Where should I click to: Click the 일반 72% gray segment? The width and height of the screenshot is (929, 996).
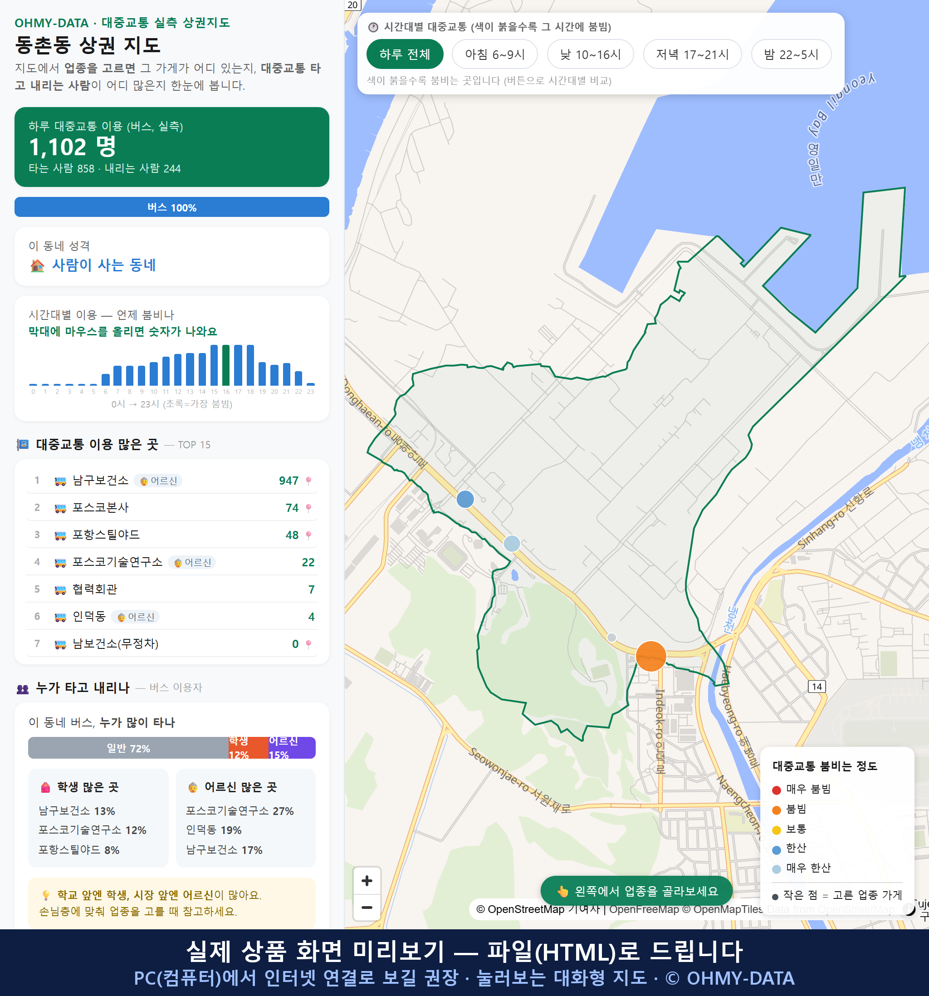tap(128, 748)
